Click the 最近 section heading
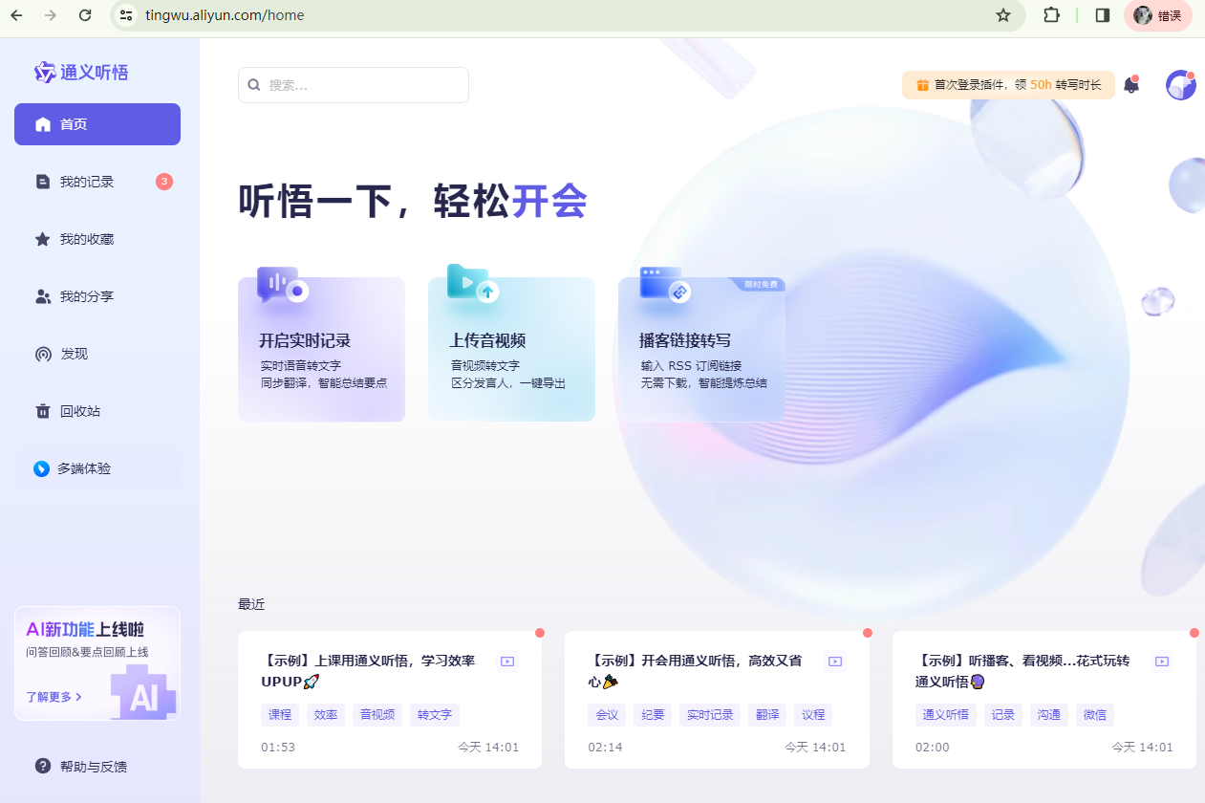This screenshot has height=803, width=1205. (251, 604)
